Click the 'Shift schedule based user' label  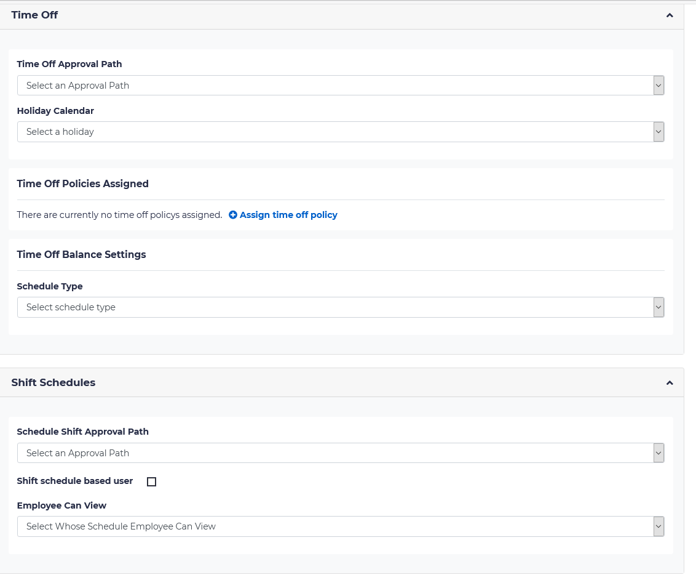click(75, 481)
